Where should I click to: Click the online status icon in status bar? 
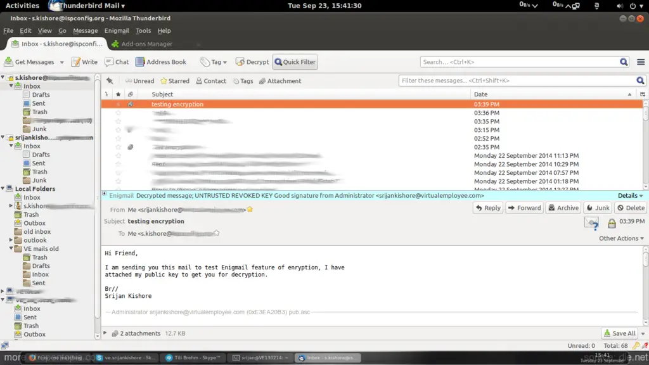coord(4,345)
